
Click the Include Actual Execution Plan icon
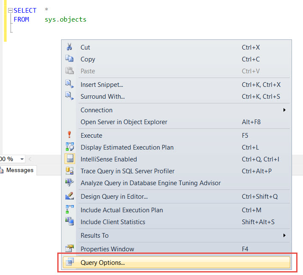[70, 209]
